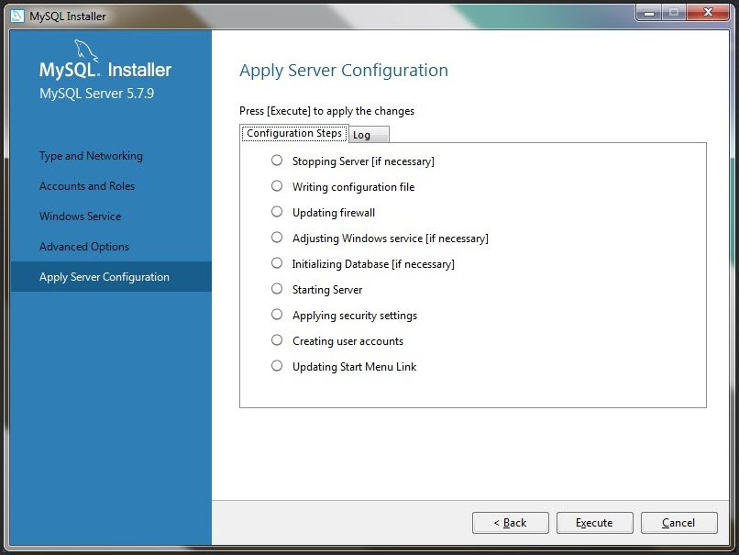Click the MySQL Installer title bar icon

click(x=17, y=16)
